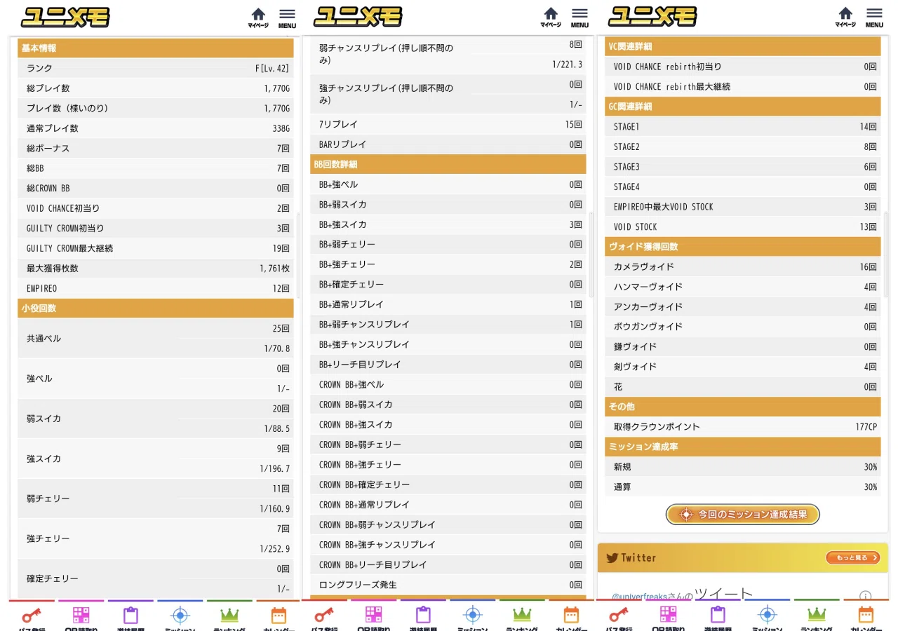Select the ミッション達成率 section header
This screenshot has width=898, height=631.
pyautogui.click(x=743, y=447)
